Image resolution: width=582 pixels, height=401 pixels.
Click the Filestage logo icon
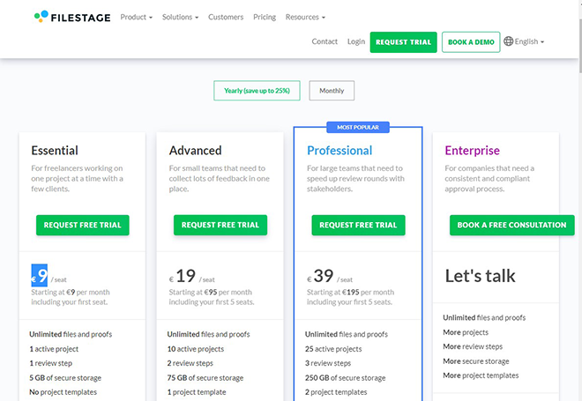point(41,17)
